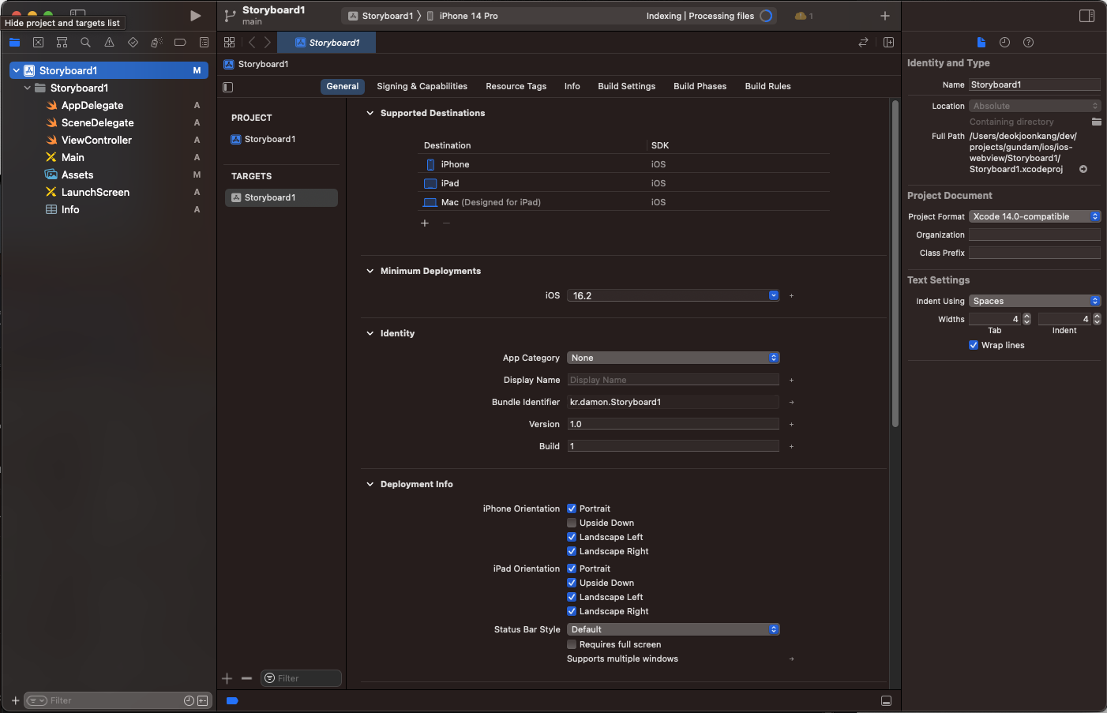Run the project with the play button
This screenshot has width=1107, height=713.
click(195, 16)
